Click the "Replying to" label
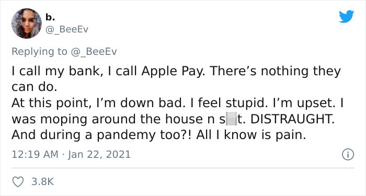The image size is (366, 196). tap(39, 52)
